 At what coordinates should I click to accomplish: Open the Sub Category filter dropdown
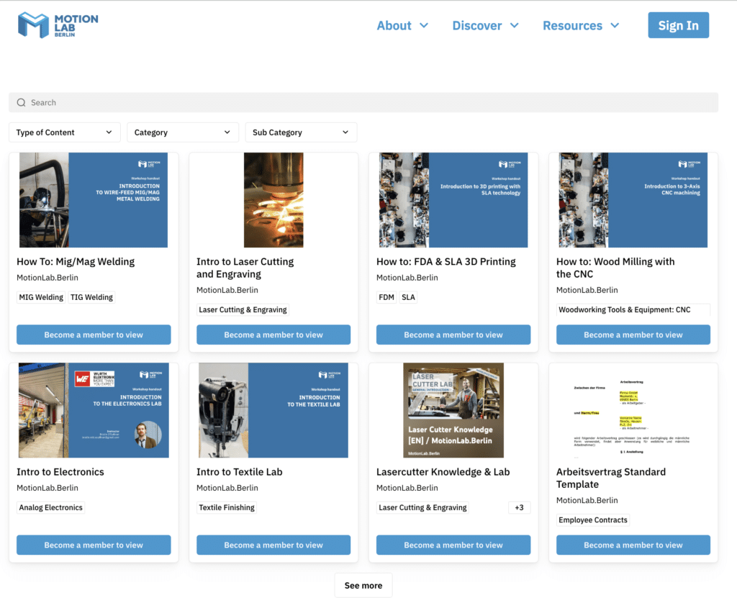point(301,132)
